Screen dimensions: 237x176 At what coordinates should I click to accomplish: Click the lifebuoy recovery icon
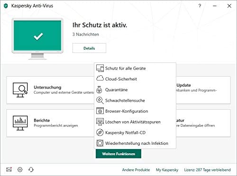pyautogui.click(x=100, y=143)
